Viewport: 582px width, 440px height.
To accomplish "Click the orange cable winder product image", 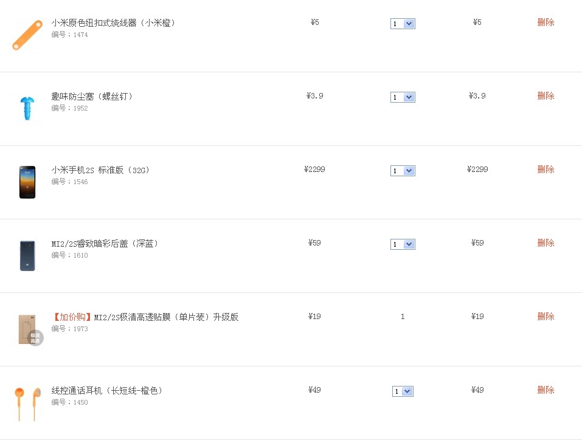I will click(x=27, y=35).
